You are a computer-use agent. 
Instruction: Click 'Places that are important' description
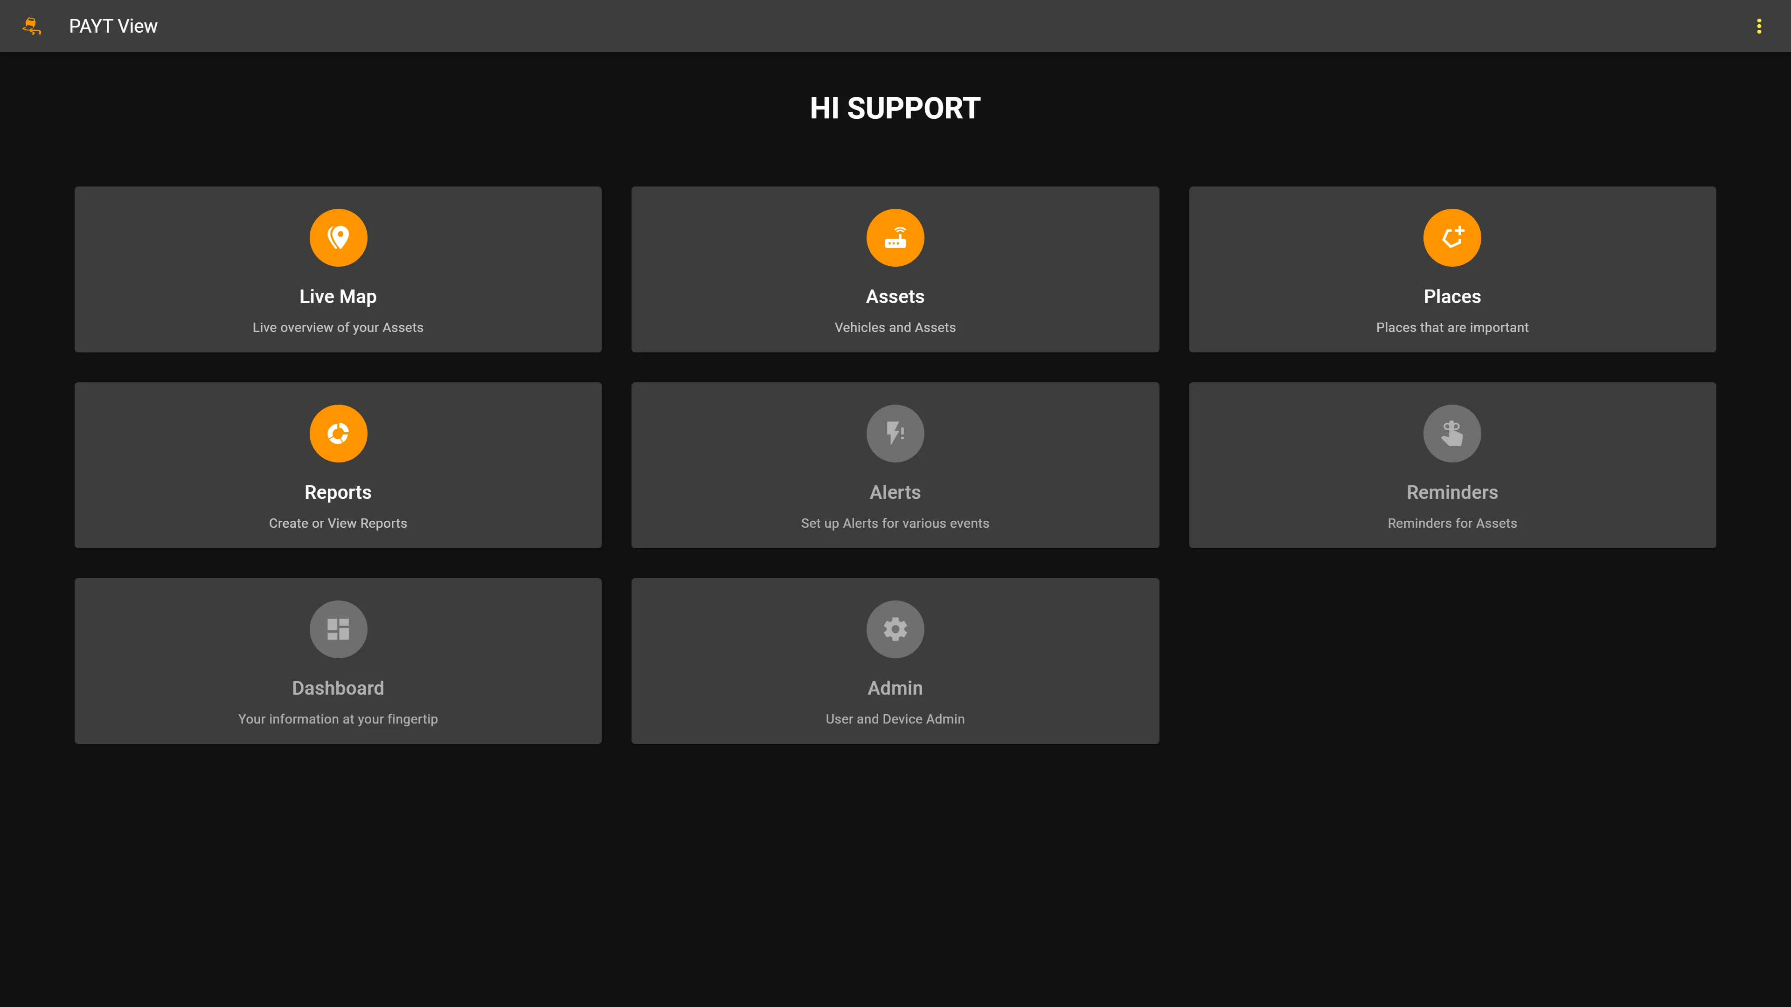click(x=1452, y=328)
